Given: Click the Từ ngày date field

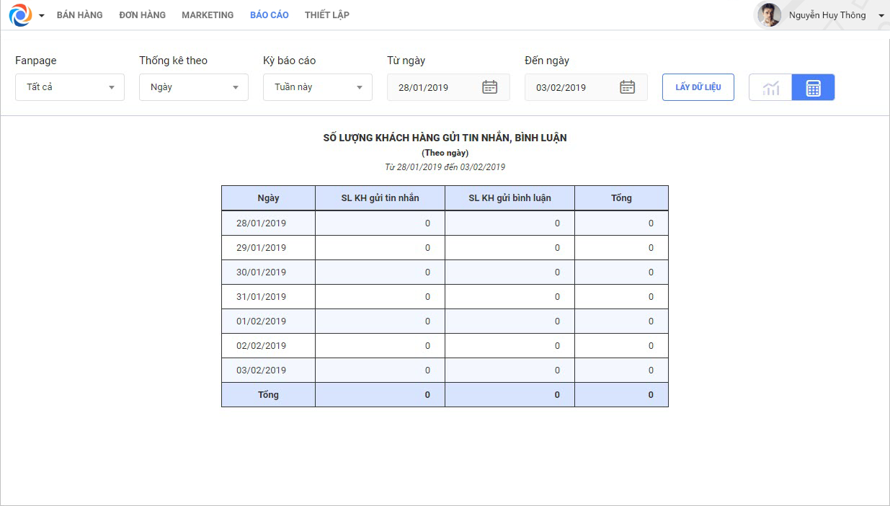Looking at the screenshot, I should pyautogui.click(x=432, y=87).
